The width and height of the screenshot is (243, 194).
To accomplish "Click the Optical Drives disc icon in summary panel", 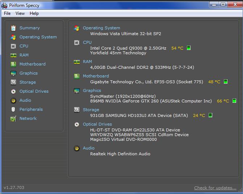I will point(77,125).
